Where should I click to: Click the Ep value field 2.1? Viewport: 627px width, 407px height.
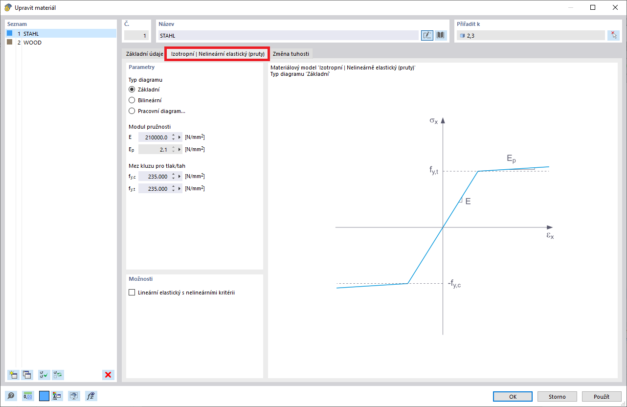pyautogui.click(x=154, y=150)
